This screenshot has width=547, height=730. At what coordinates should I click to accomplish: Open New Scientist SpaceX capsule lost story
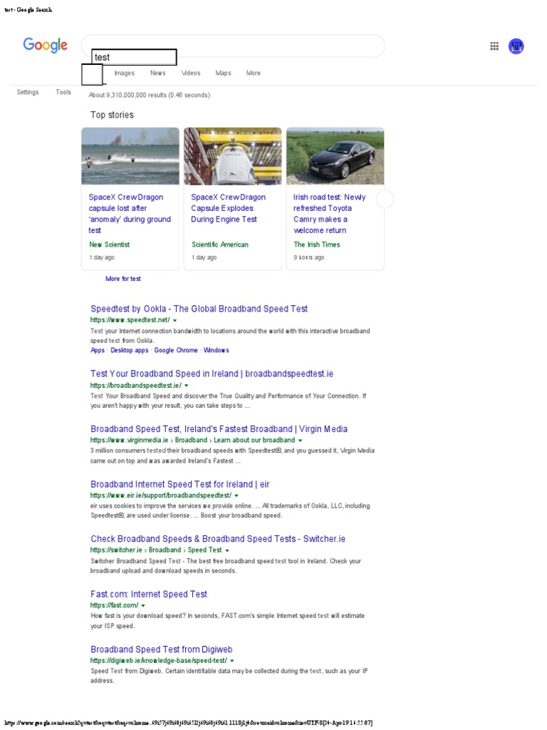130,214
